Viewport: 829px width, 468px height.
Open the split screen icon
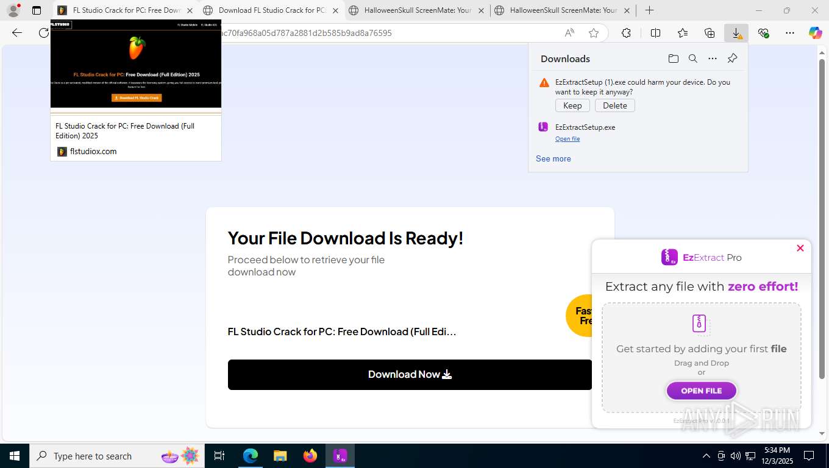655,33
